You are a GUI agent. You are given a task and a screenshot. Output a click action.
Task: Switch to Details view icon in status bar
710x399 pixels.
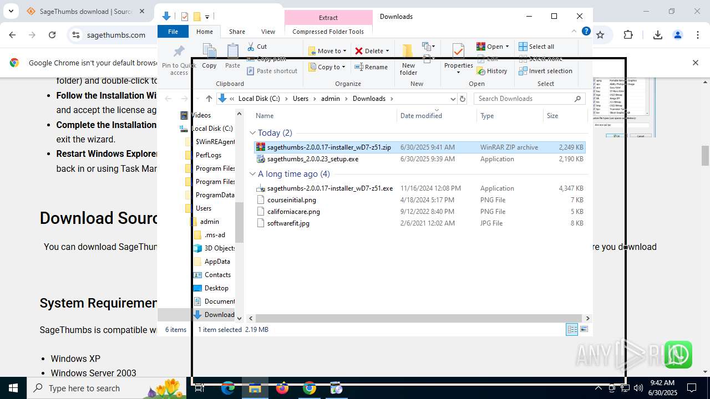(x=572, y=329)
